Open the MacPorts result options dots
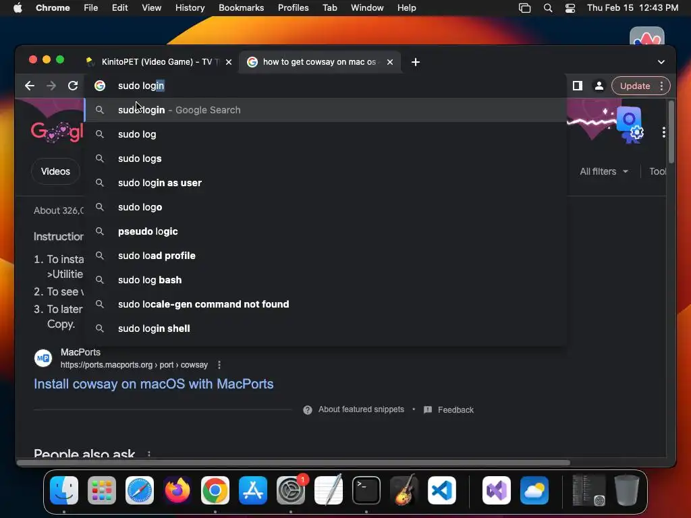Image resolution: width=691 pixels, height=518 pixels. coord(219,365)
